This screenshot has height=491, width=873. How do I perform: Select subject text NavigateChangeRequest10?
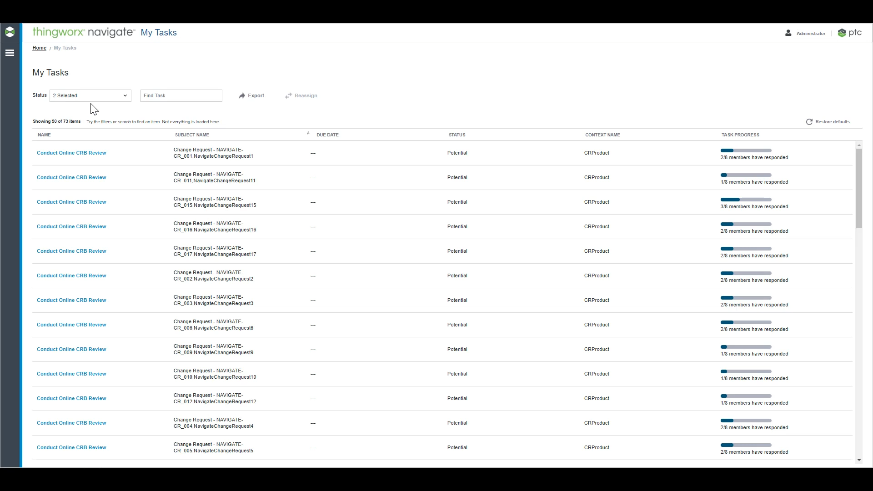tap(225, 377)
